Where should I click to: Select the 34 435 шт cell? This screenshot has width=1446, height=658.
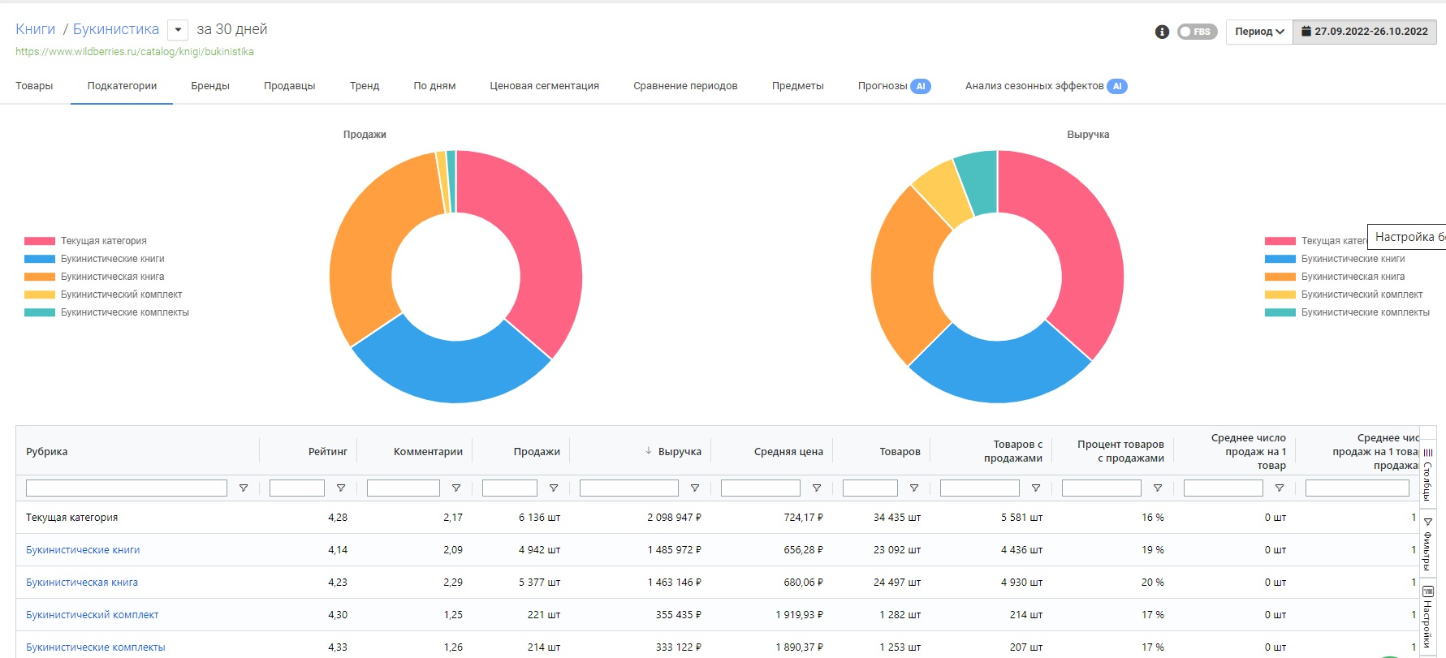[x=896, y=518]
